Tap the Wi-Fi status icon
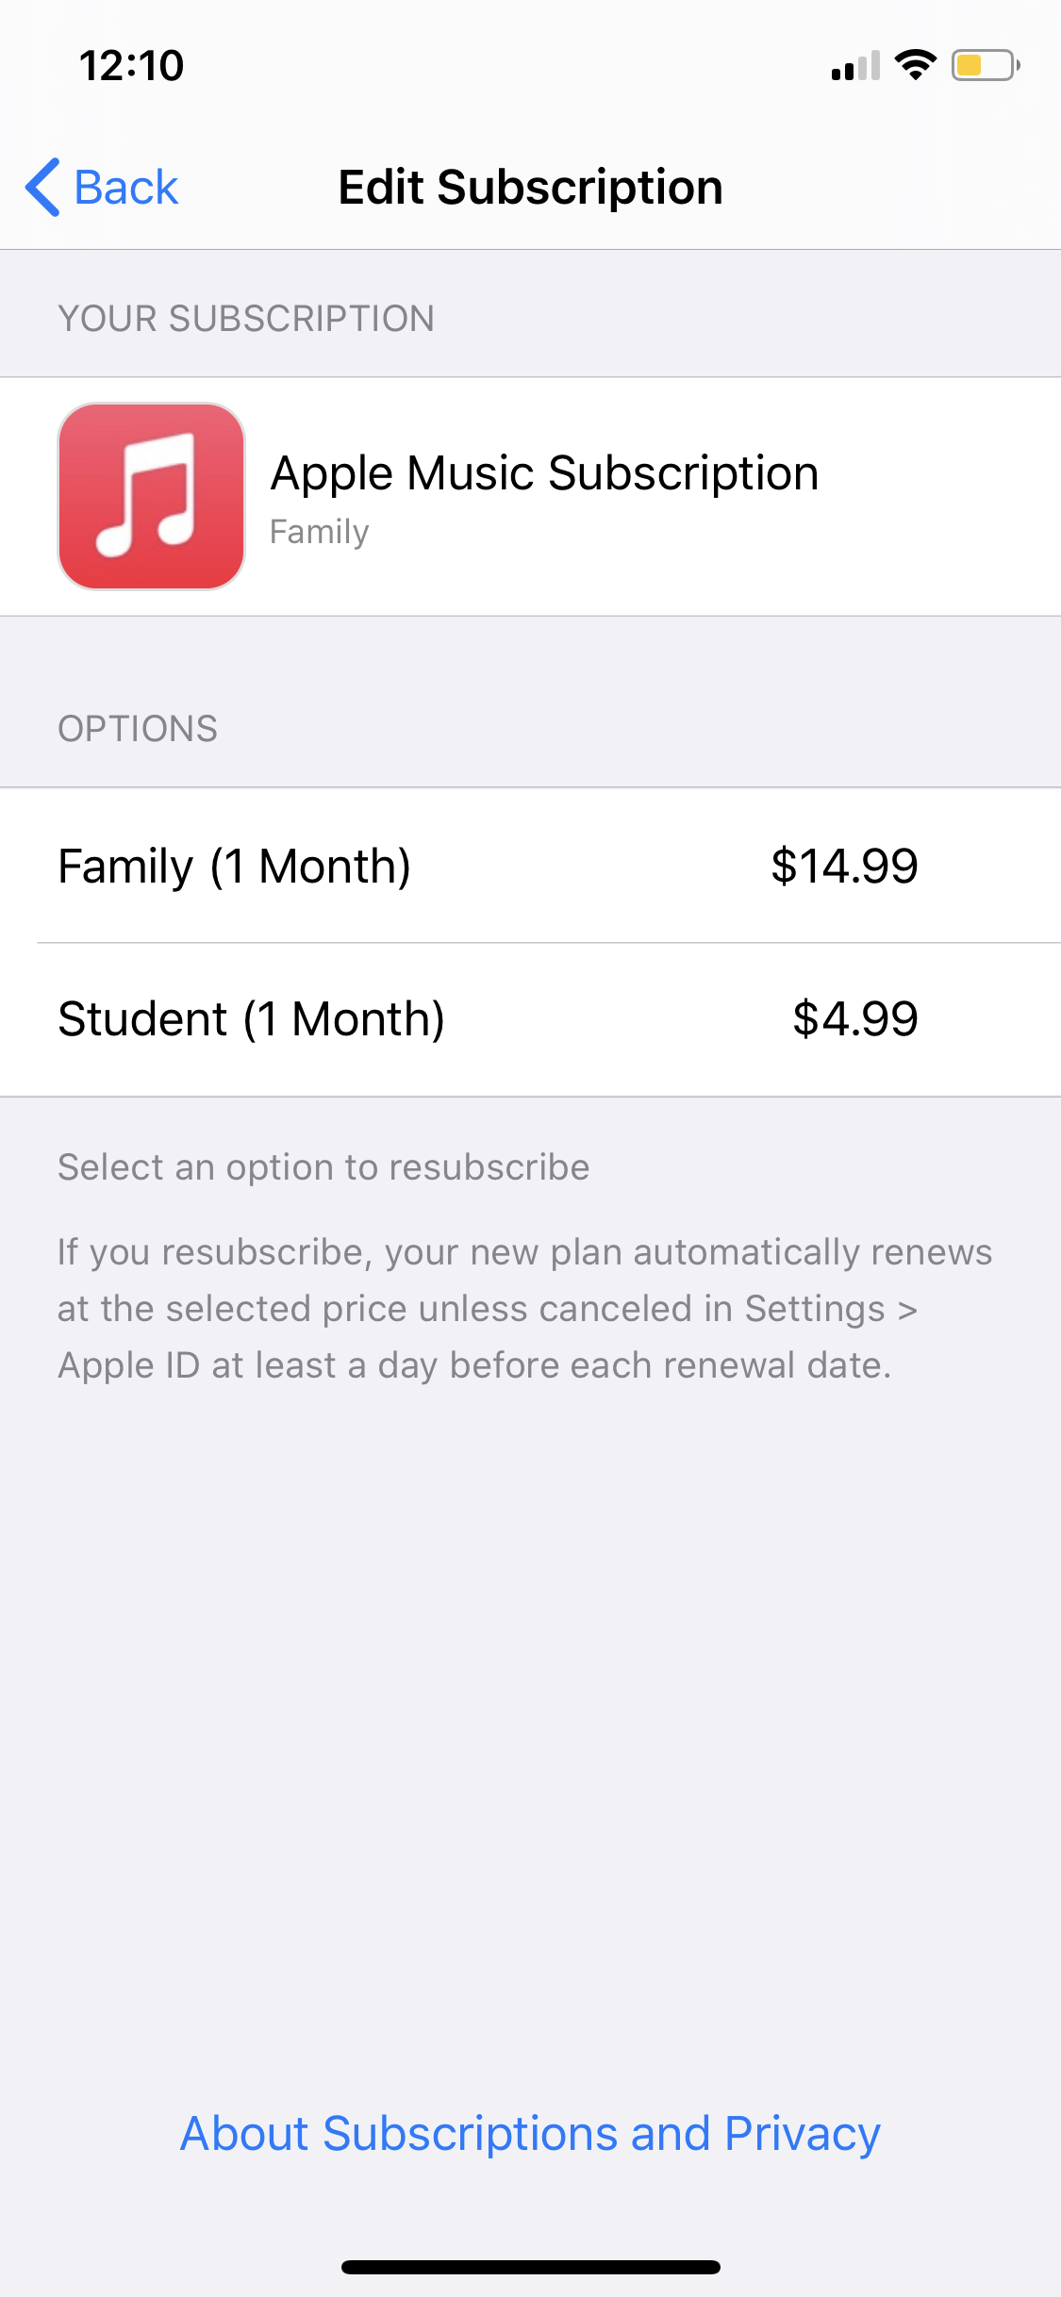 click(915, 65)
